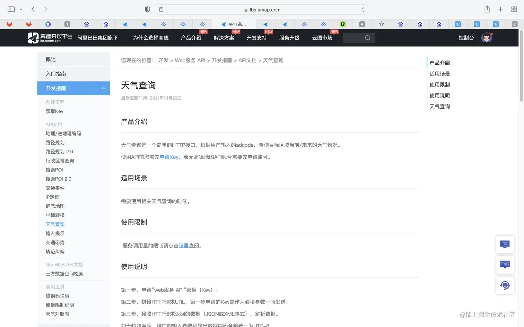Click Safari's privacy shield icon
524x327 pixels.
click(147, 9)
